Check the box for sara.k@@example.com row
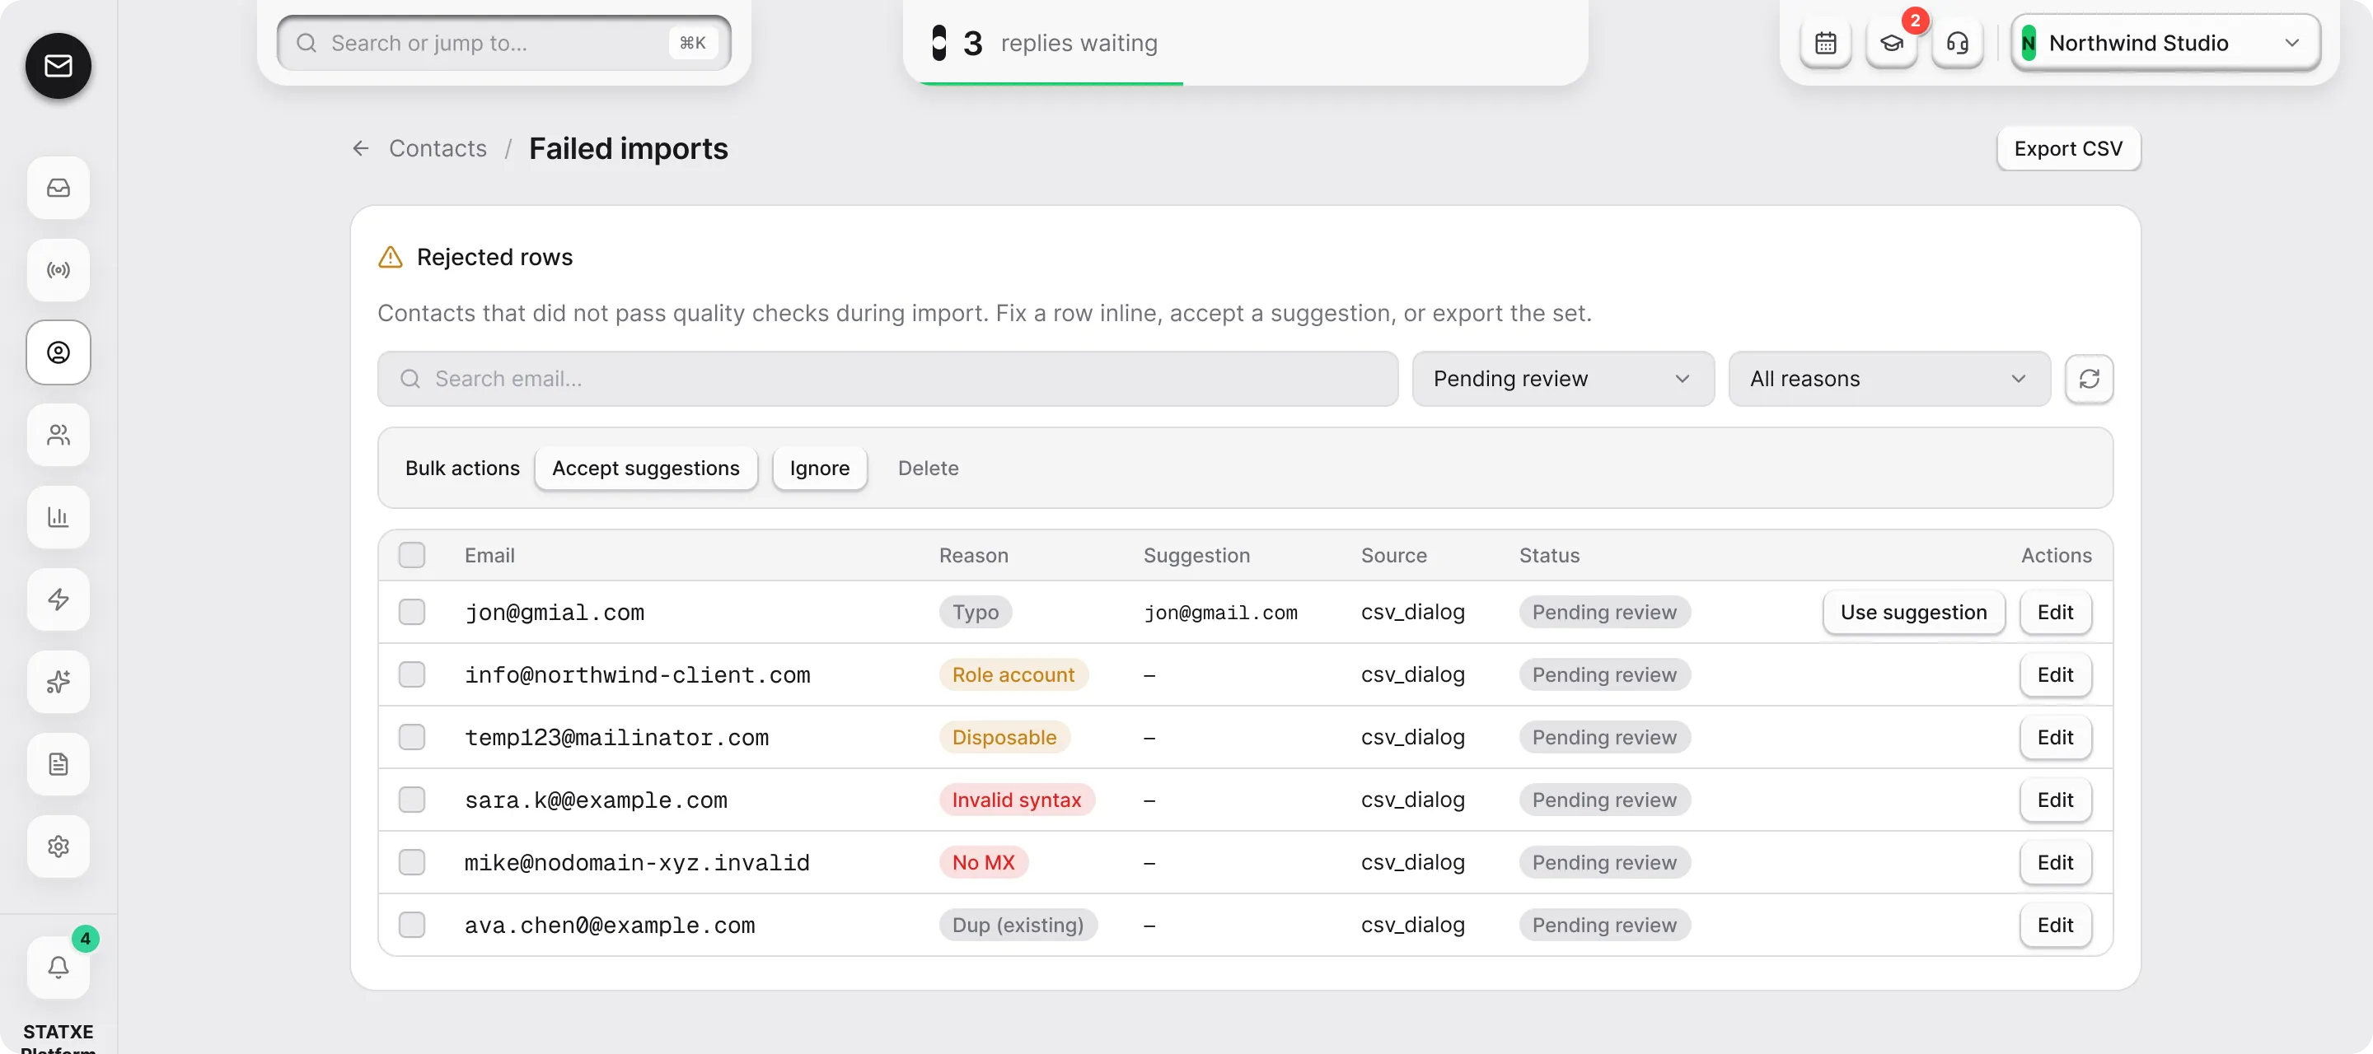The image size is (2373, 1054). tap(412, 800)
